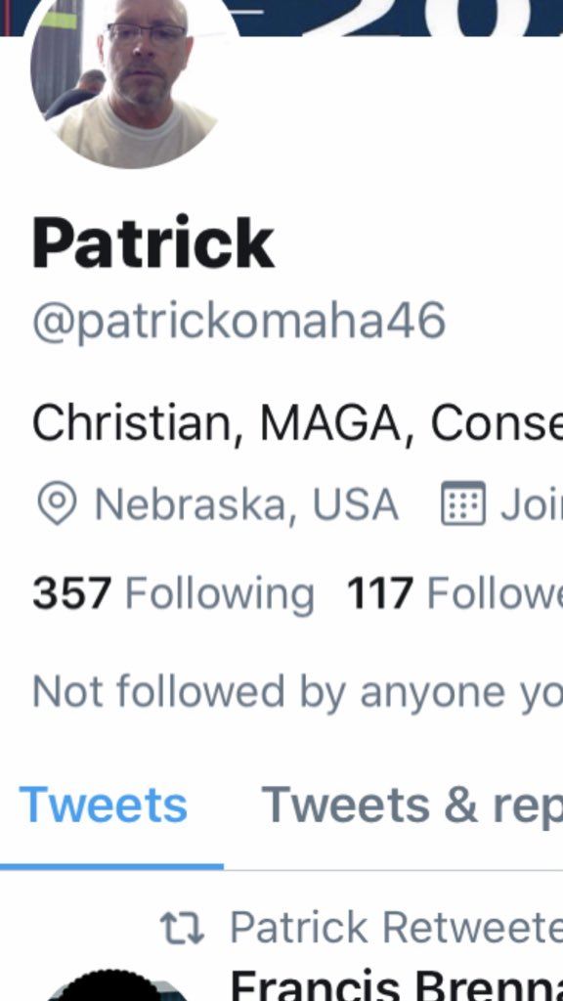This screenshot has height=1001, width=563.
Task: Open Francis Brennan's tweet author name
Action: click(x=396, y=985)
